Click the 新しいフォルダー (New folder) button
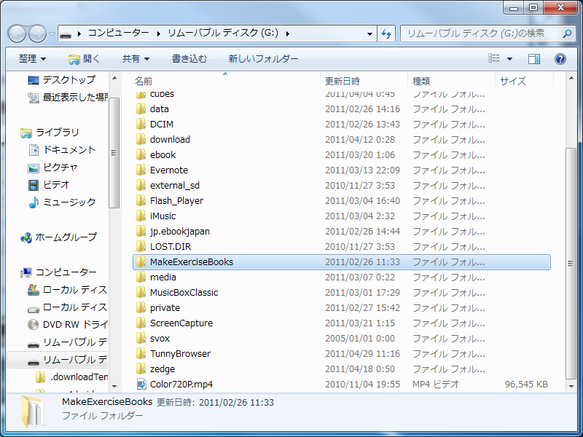Image resolution: width=583 pixels, height=437 pixels. (x=263, y=59)
